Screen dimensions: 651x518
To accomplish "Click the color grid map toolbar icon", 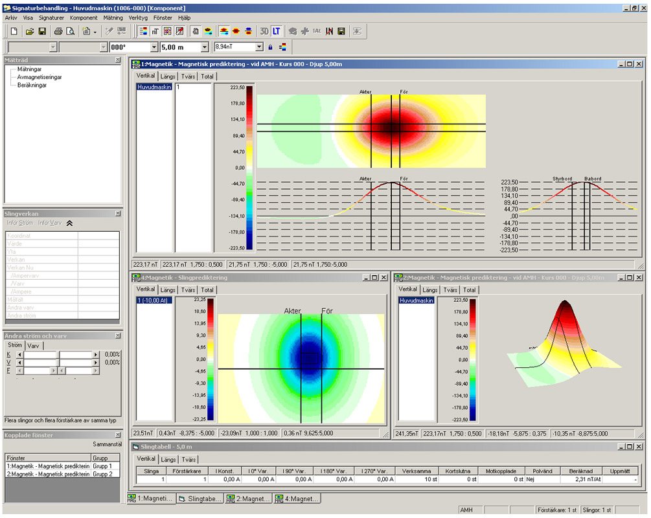I will click(167, 31).
